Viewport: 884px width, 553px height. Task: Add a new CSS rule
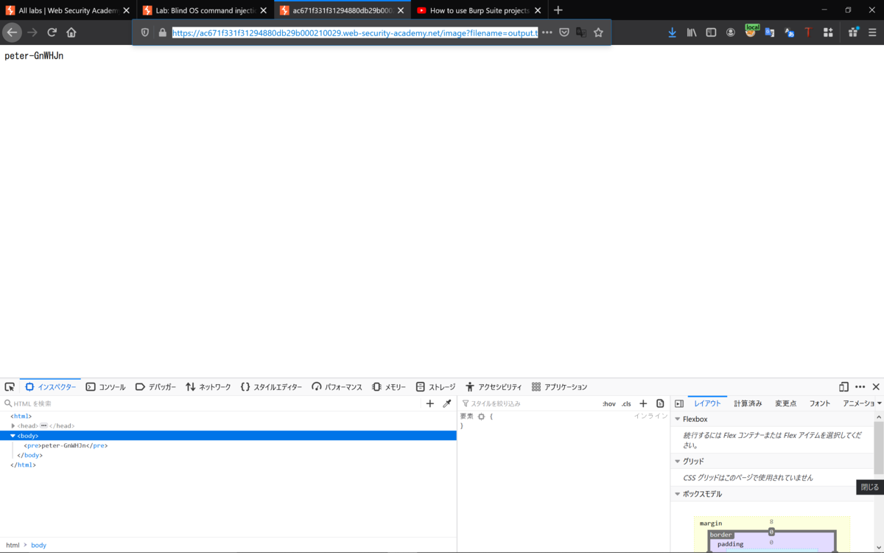coord(643,403)
